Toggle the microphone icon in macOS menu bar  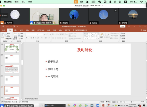[x=76, y=2]
